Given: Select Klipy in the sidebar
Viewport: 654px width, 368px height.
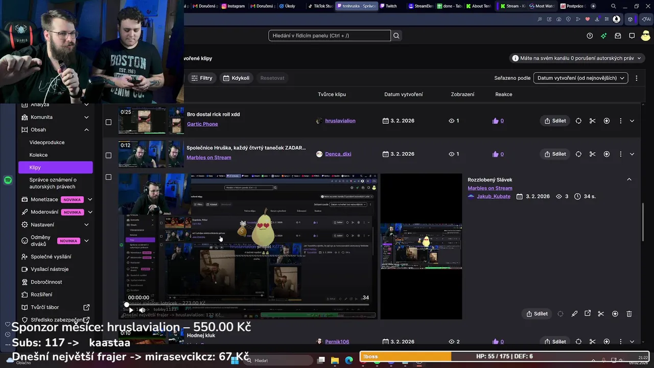Looking at the screenshot, I should 55,168.
